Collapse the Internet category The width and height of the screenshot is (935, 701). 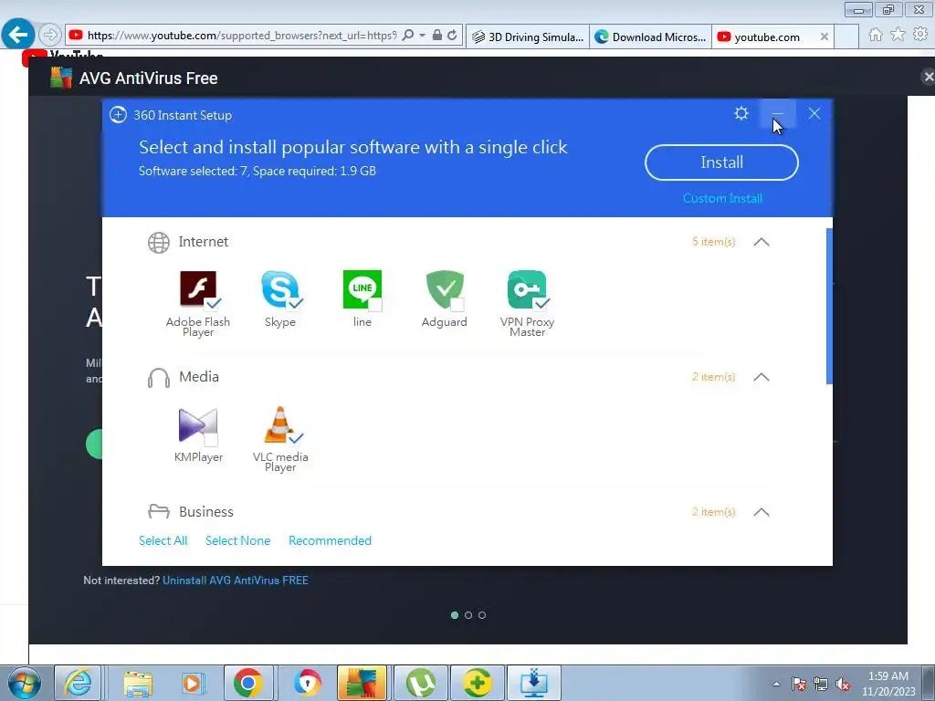tap(762, 242)
